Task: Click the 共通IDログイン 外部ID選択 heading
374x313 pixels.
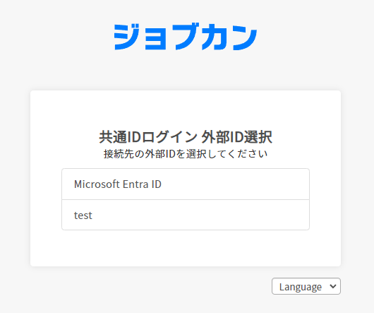Action: [186, 137]
